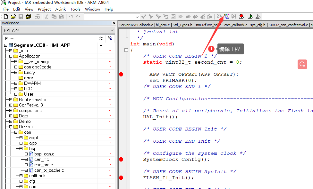The height and width of the screenshot is (189, 313).
Task: Select can_tx_cache.c in file tree
Action: (49, 170)
